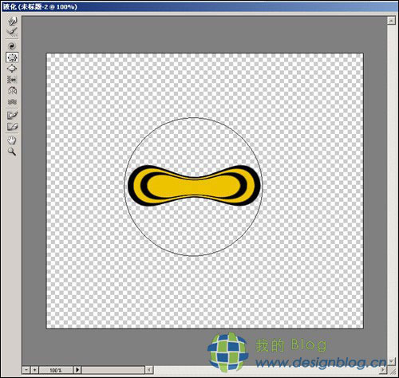Click the yellow shape in preview canvas

194,186
